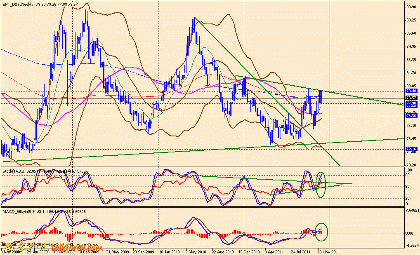
Task: Click the 86.60 price scale value
Action: 411,33
